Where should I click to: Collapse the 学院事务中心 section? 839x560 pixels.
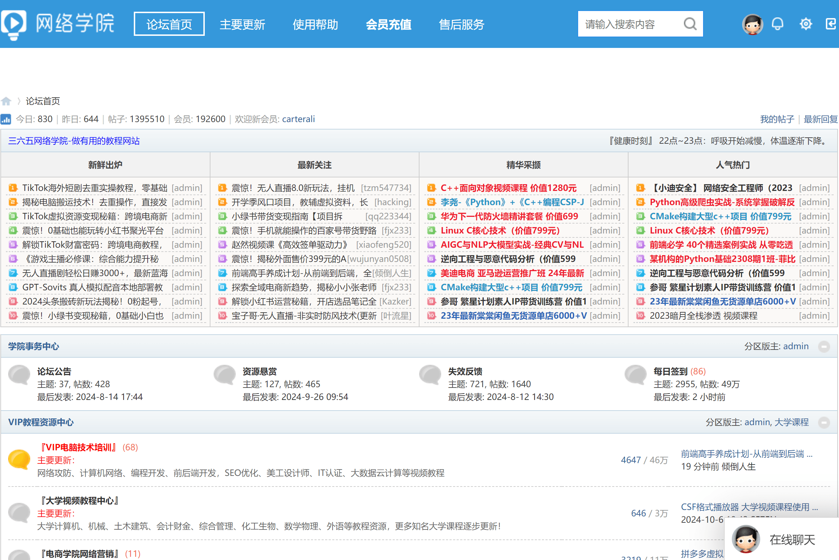coord(824,346)
